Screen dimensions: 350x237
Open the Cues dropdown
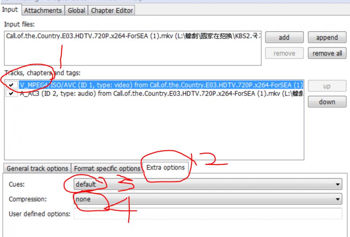pyautogui.click(x=208, y=184)
